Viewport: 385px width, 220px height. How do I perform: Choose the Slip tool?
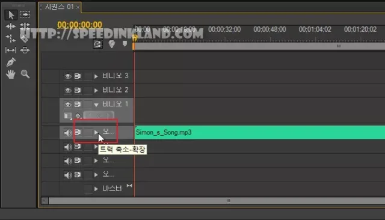(11, 50)
